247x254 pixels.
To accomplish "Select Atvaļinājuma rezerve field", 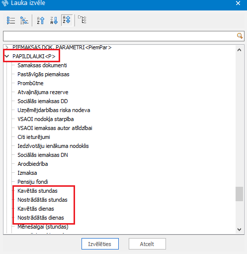I will [43, 92].
